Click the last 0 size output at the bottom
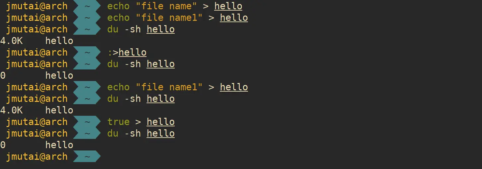The width and height of the screenshot is (482, 169). click(3, 145)
